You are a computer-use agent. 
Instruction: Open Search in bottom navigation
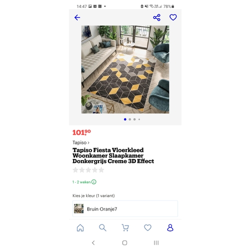tap(102, 227)
